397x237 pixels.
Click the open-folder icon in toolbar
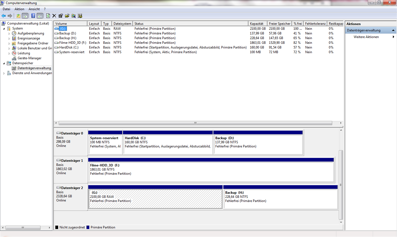coord(67,16)
